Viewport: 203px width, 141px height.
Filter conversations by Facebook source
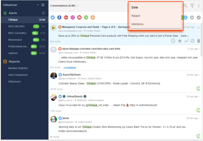pyautogui.click(x=59, y=17)
